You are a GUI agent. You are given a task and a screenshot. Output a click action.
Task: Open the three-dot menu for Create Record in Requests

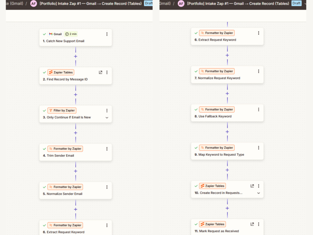[x=259, y=186]
